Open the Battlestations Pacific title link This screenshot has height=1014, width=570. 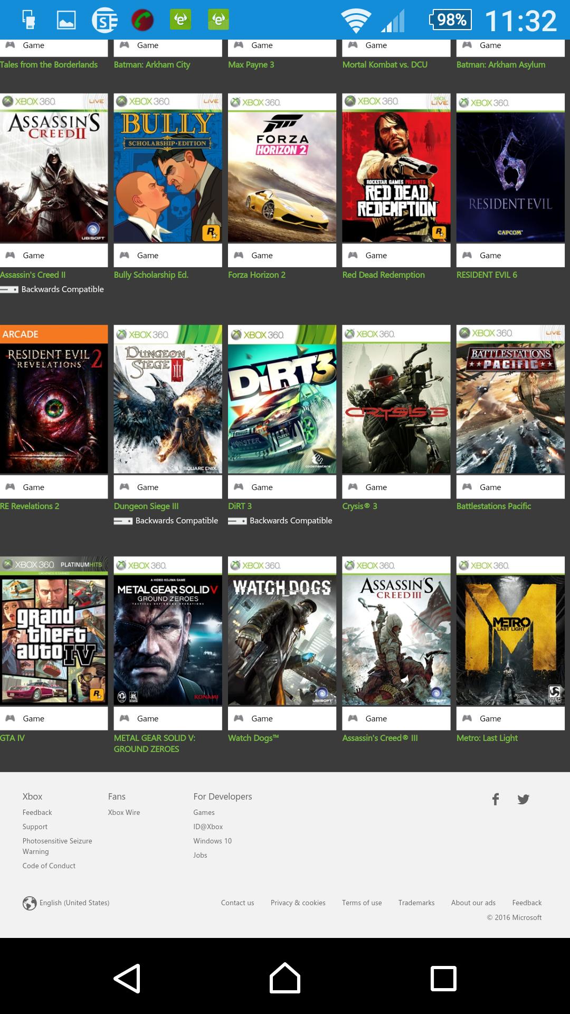coord(493,506)
